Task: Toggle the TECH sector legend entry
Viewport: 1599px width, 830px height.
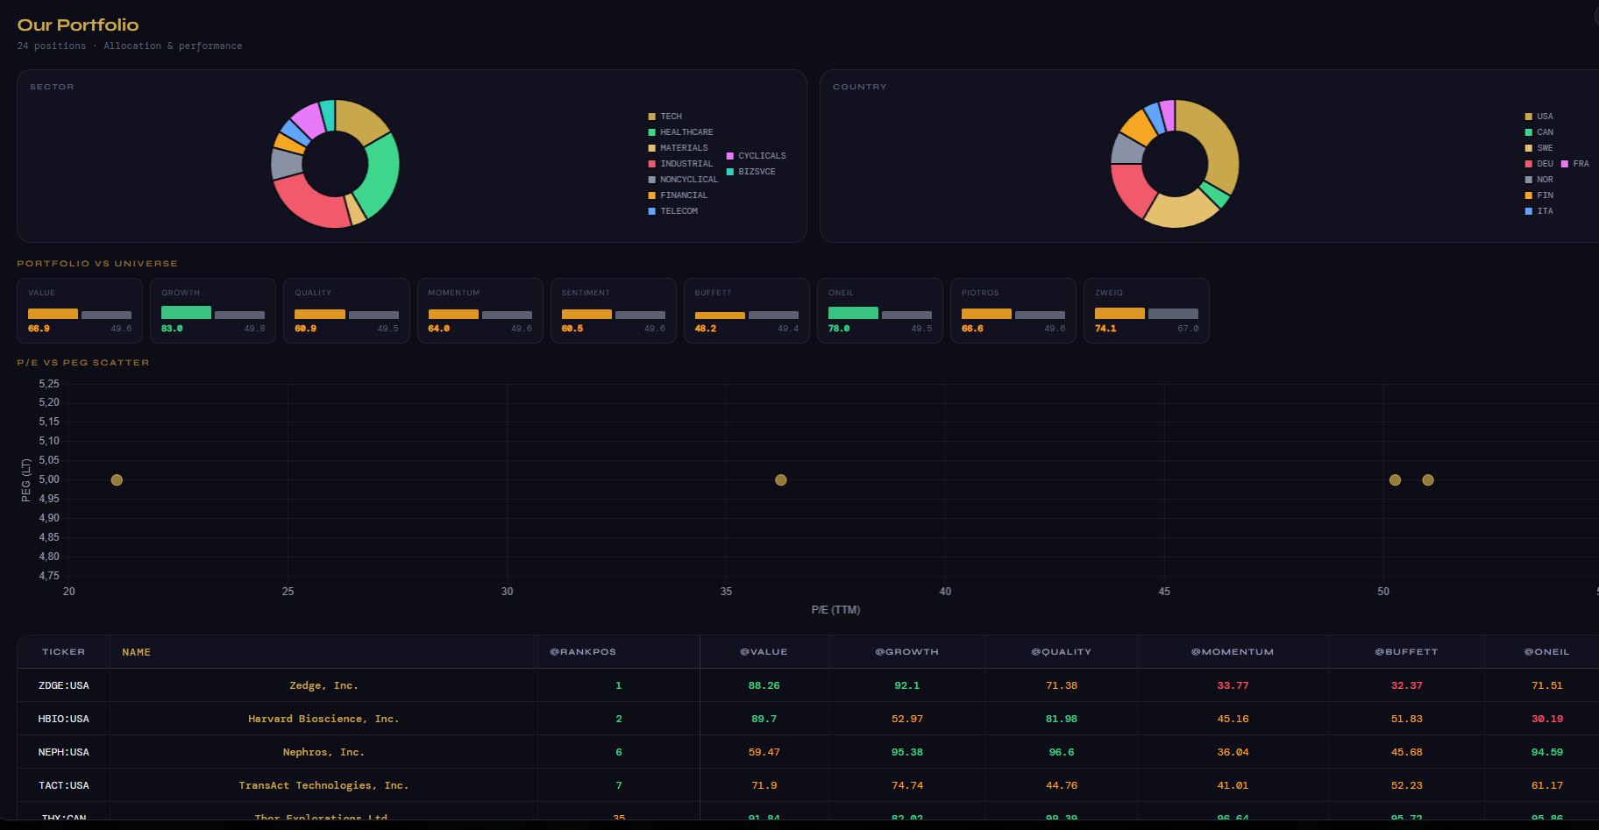Action: tap(671, 117)
